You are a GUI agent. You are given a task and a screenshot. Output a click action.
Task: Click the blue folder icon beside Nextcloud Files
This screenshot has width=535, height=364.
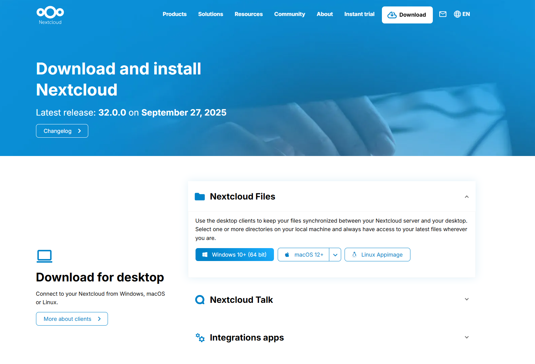coord(200,197)
